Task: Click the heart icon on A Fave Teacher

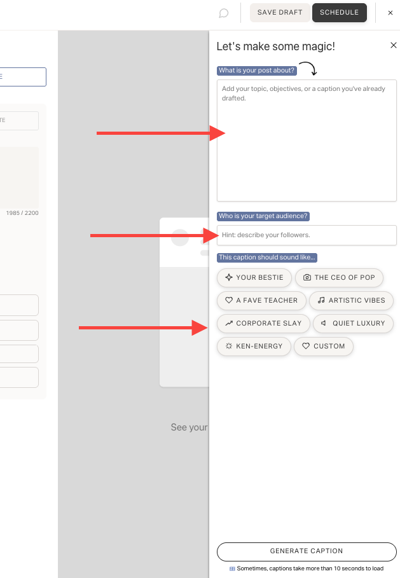Action: point(228,300)
